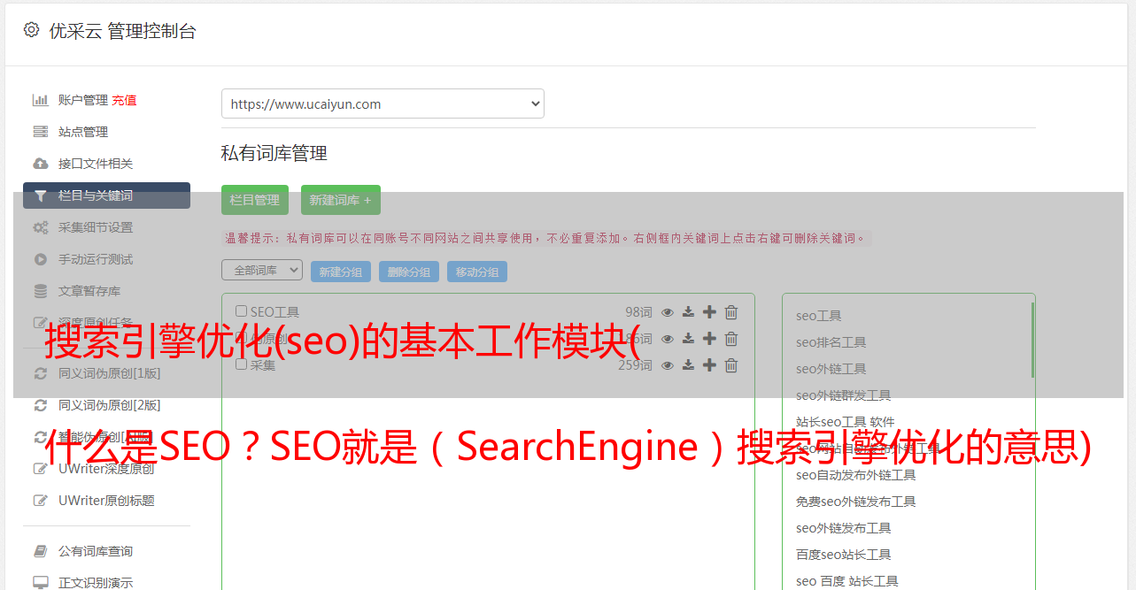
Task: Open 公有词库查询 in the sidebar
Action: coord(96,551)
